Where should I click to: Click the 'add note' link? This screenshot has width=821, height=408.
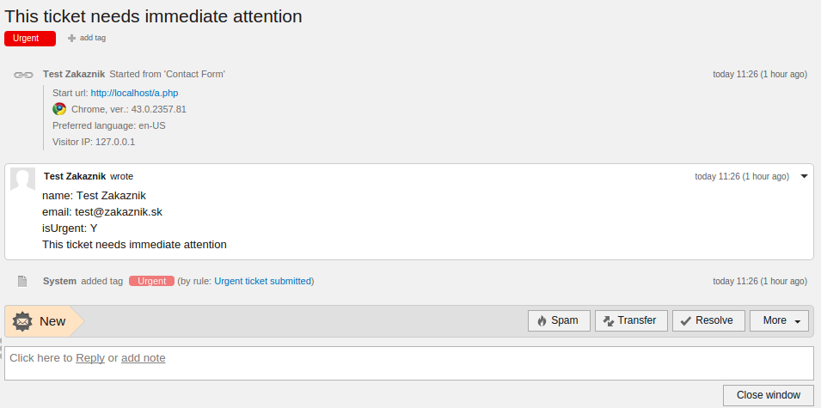point(144,358)
